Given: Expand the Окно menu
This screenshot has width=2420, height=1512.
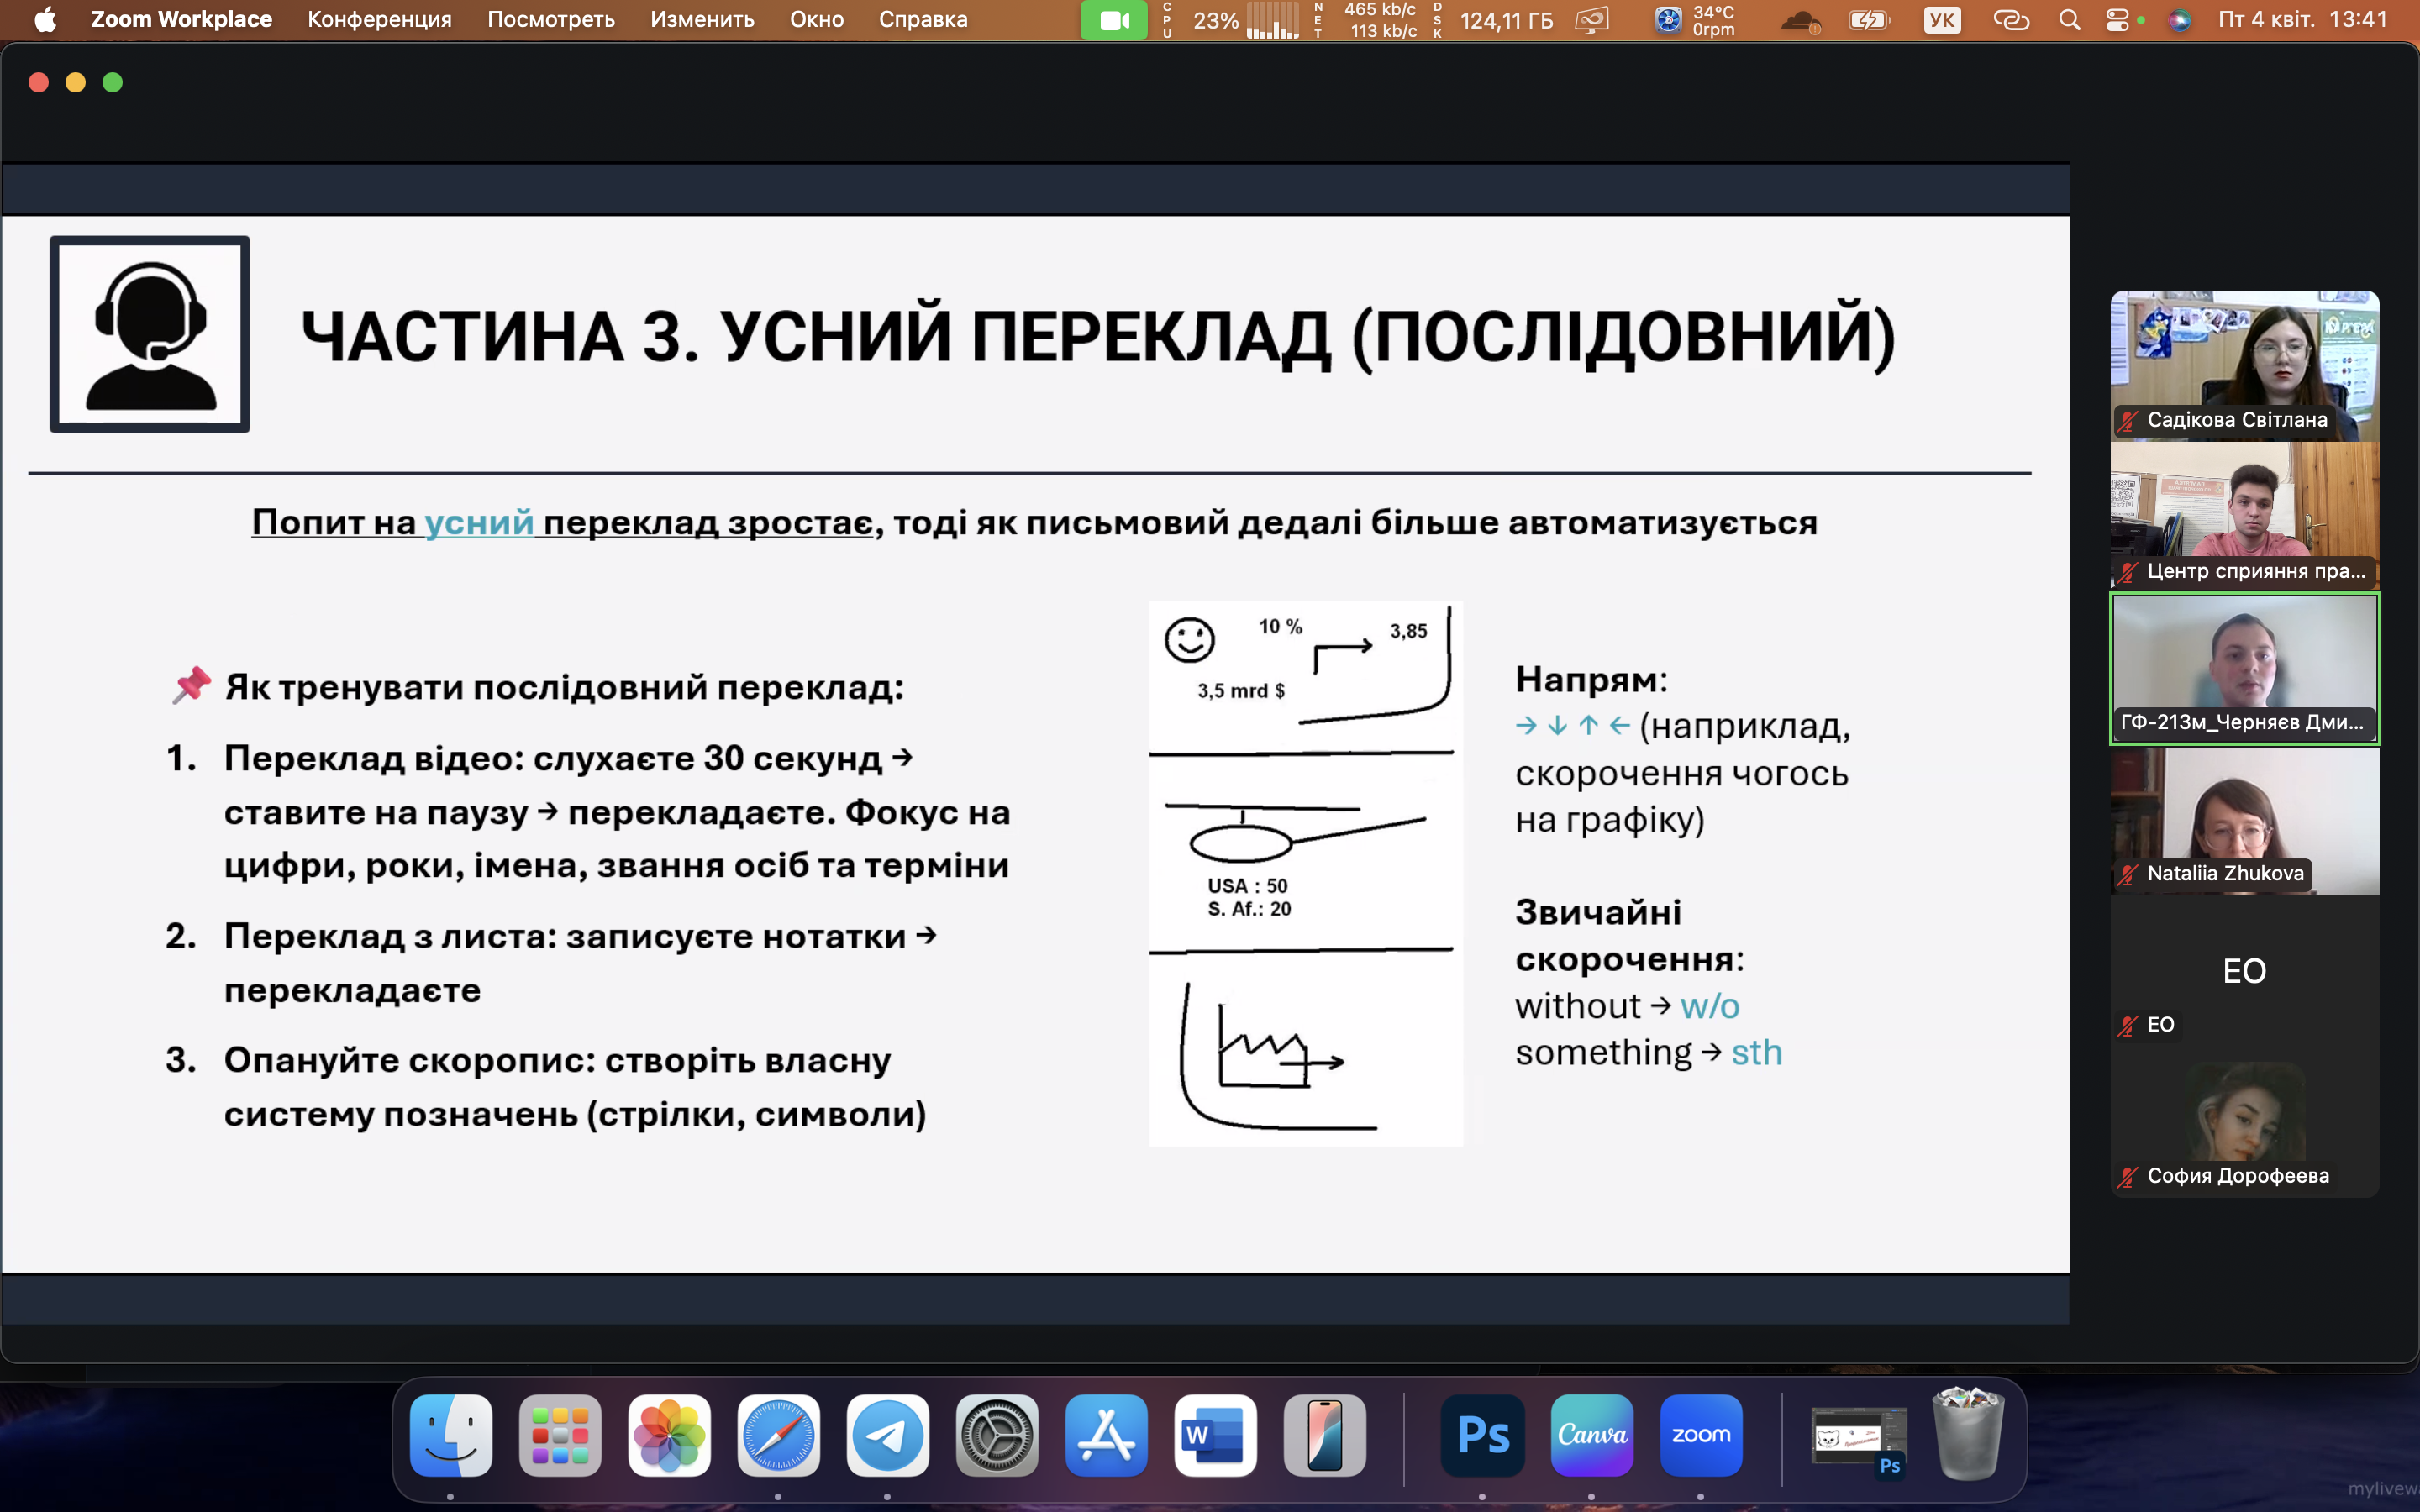Looking at the screenshot, I should 816,20.
